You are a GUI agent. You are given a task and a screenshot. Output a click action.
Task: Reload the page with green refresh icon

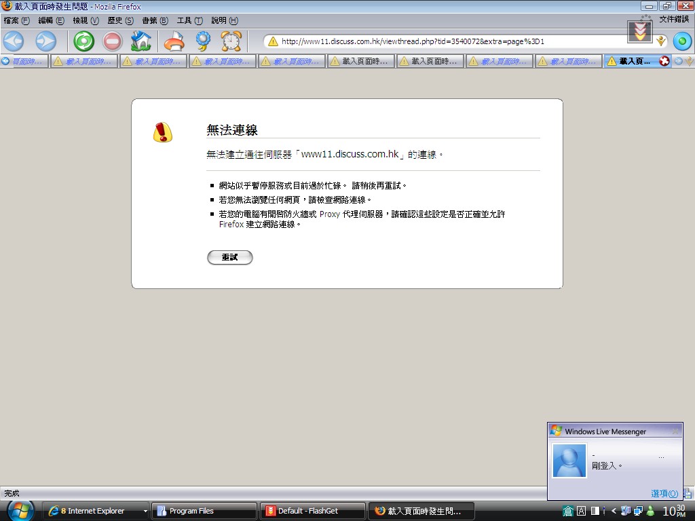pos(83,41)
